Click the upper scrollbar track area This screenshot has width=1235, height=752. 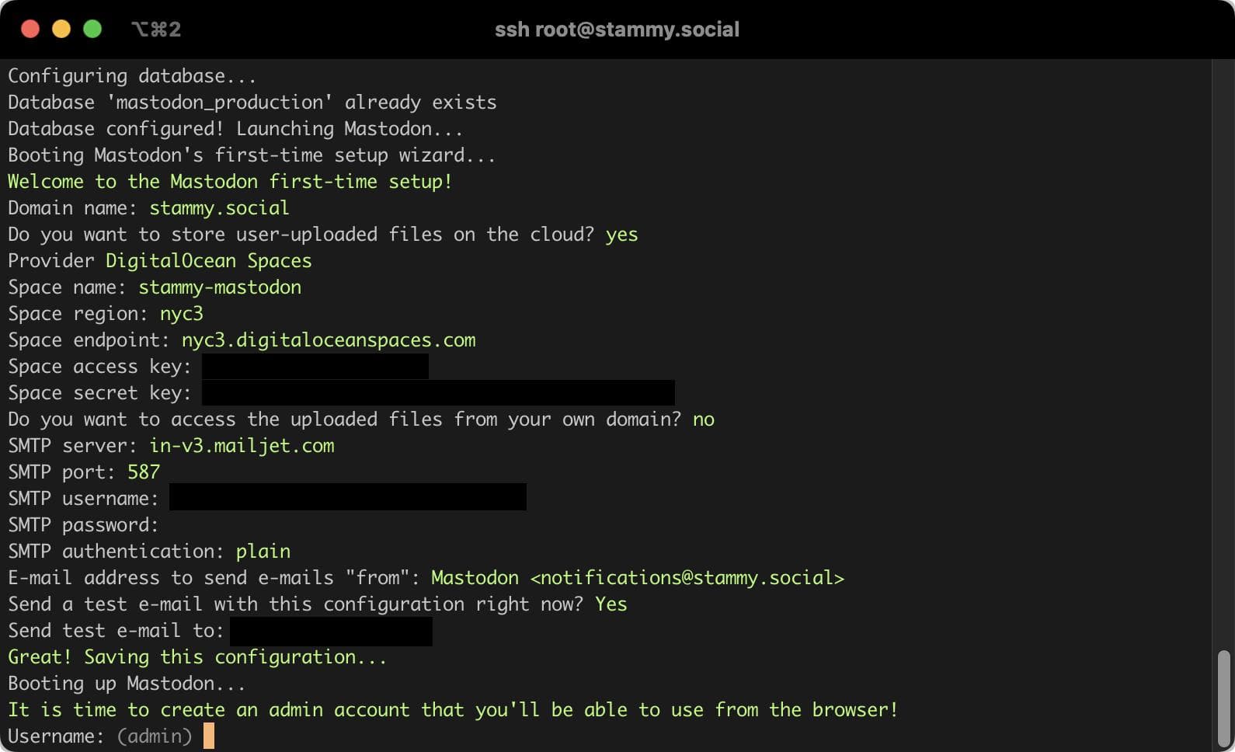click(x=1223, y=350)
